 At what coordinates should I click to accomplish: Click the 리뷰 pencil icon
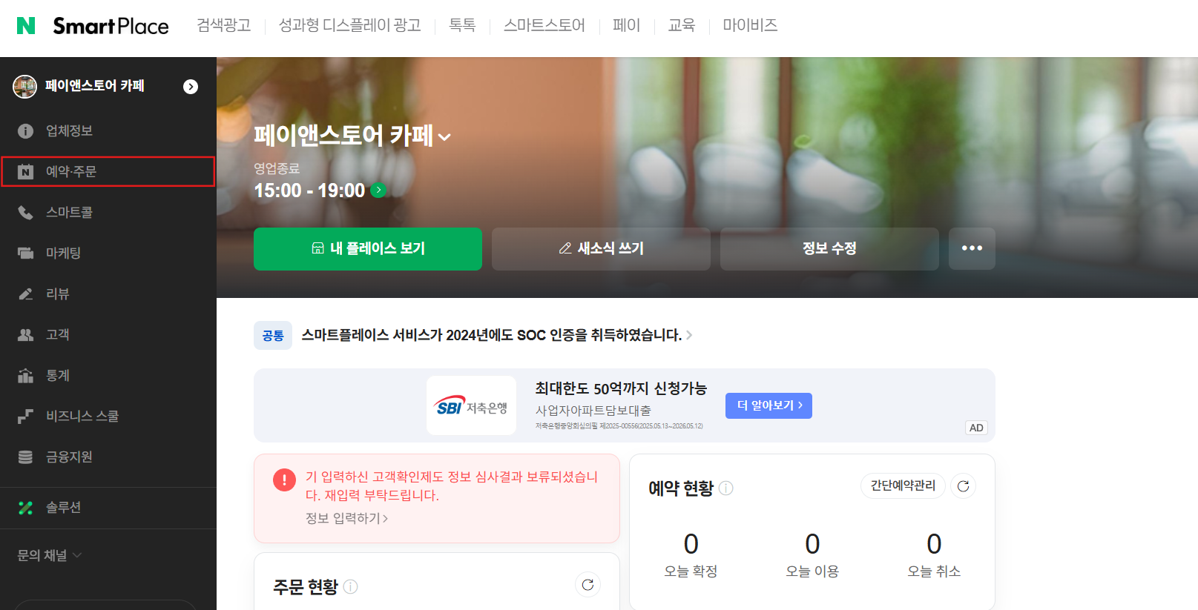click(x=25, y=294)
